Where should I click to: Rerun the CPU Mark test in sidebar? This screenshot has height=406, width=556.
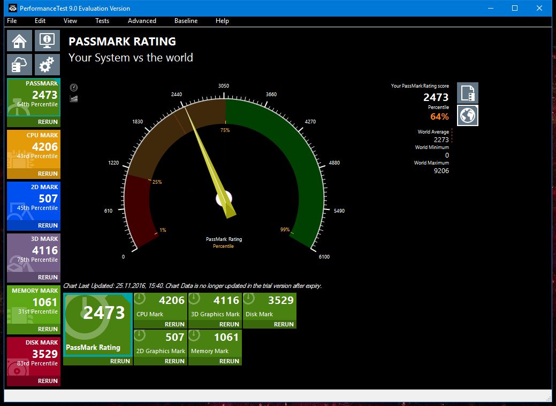[48, 174]
